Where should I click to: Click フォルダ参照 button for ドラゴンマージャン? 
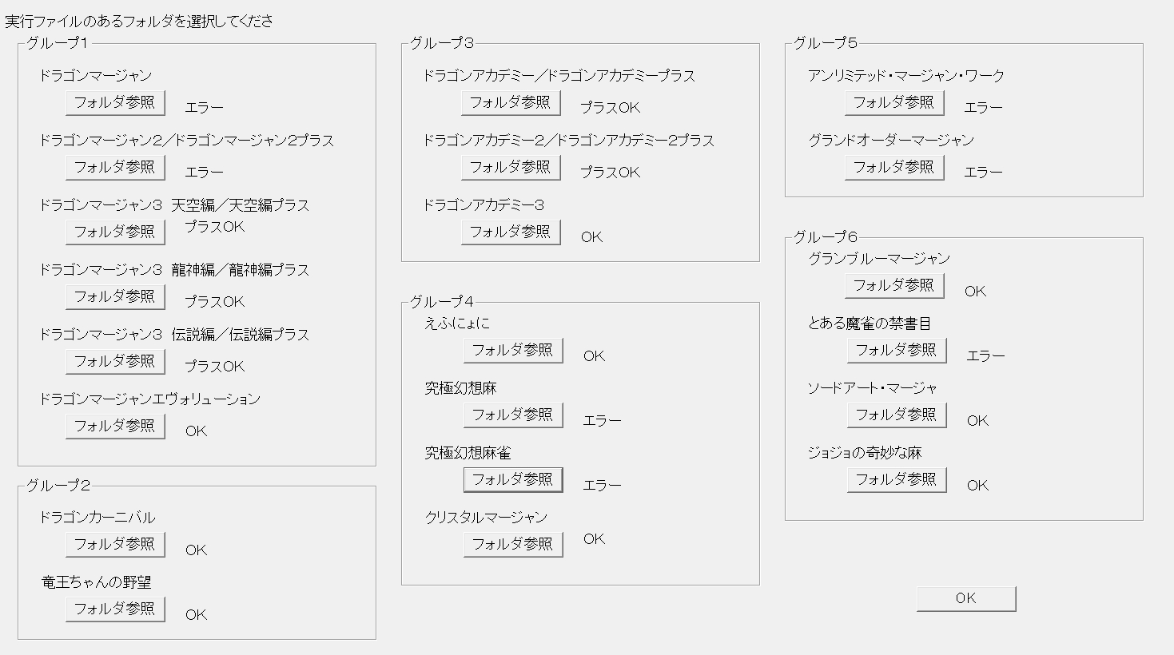point(115,102)
